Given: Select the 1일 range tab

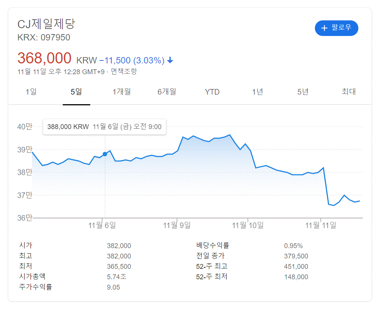Looking at the screenshot, I should [x=31, y=92].
